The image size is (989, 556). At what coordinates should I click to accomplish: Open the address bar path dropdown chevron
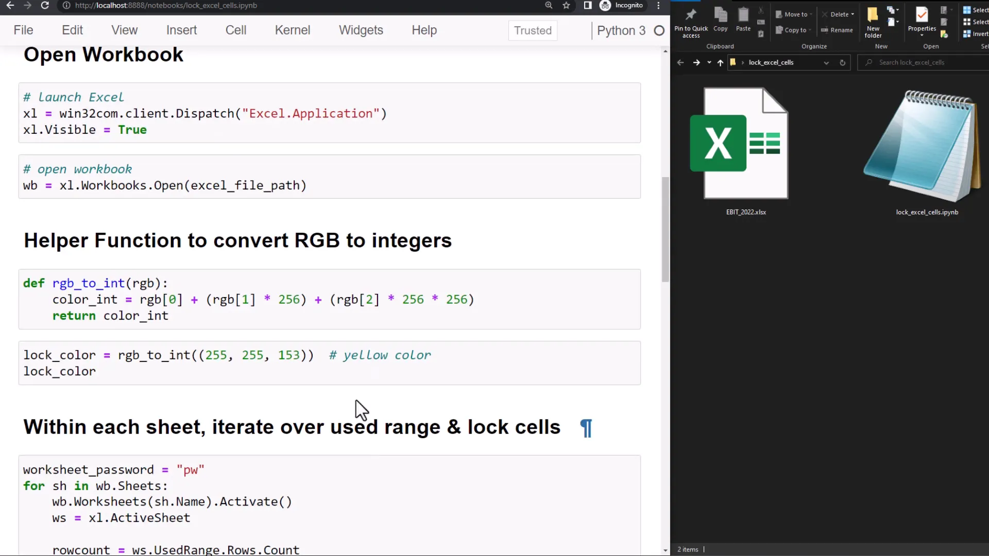coord(827,62)
